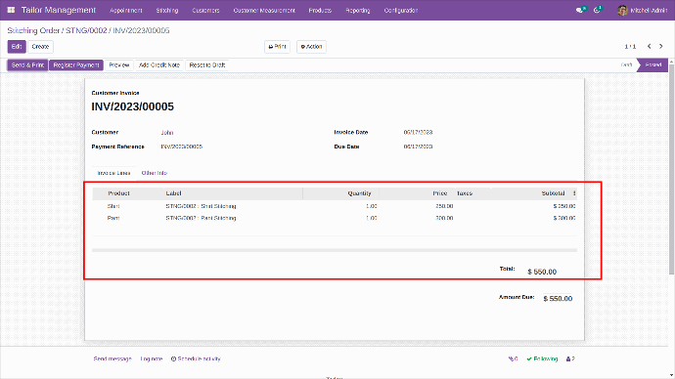Expand the Configuration menu
This screenshot has height=379, width=675.
tap(401, 11)
